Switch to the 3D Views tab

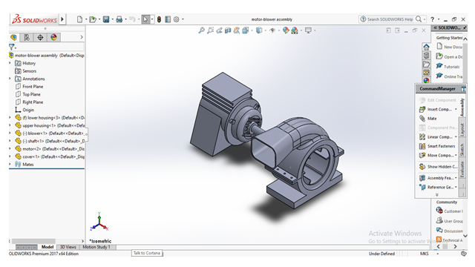(x=68, y=247)
